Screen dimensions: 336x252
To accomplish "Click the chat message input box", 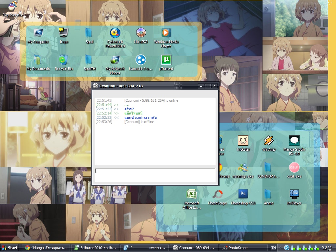I will pyautogui.click(x=155, y=175).
